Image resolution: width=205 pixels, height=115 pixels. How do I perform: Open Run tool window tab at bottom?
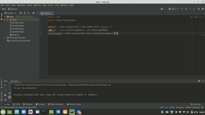pyautogui.click(x=7, y=104)
